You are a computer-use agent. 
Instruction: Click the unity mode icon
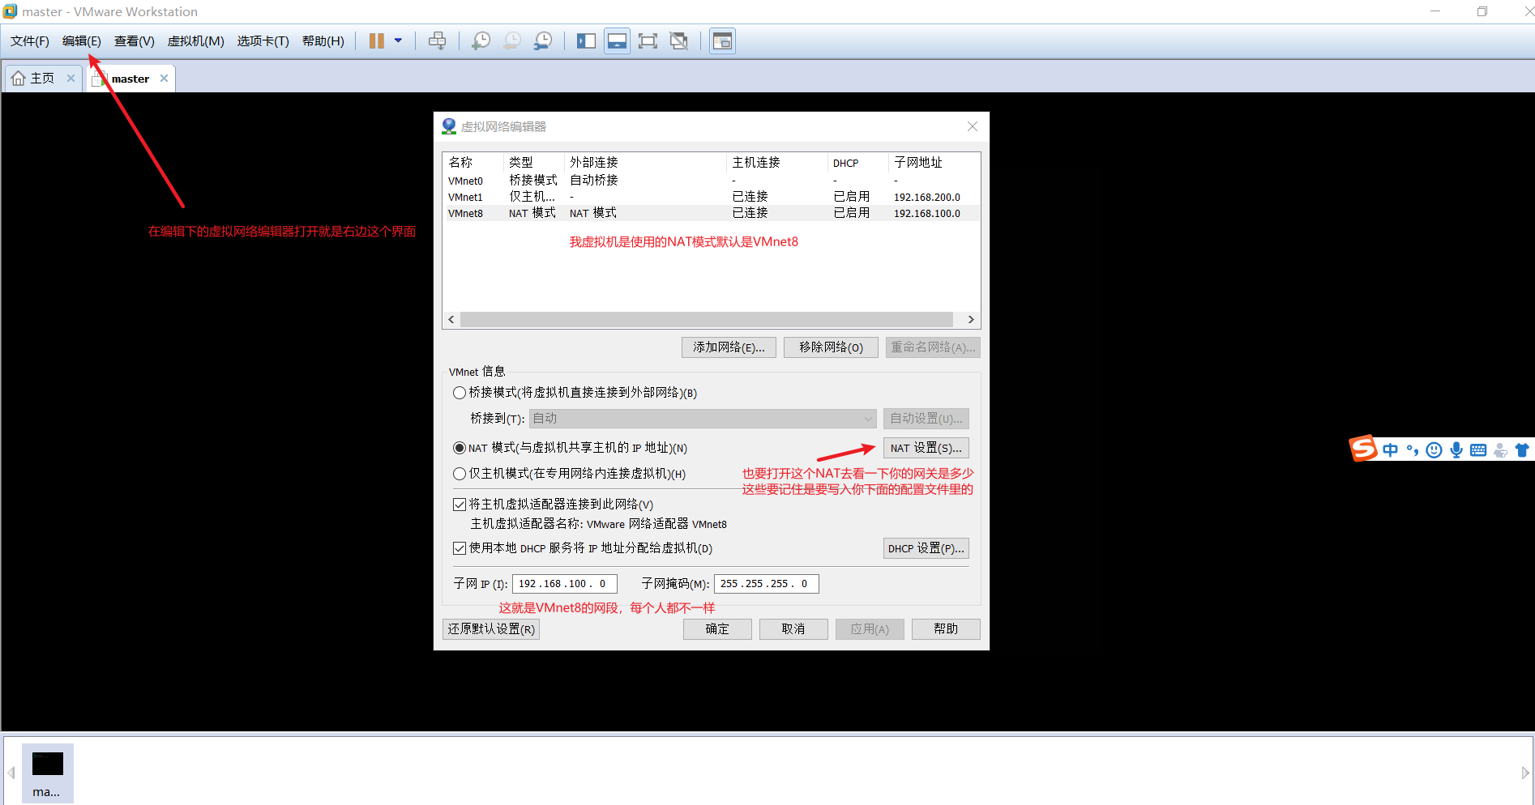point(679,41)
